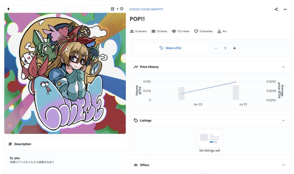Open the more options ellipsis menu

pos(285,9)
